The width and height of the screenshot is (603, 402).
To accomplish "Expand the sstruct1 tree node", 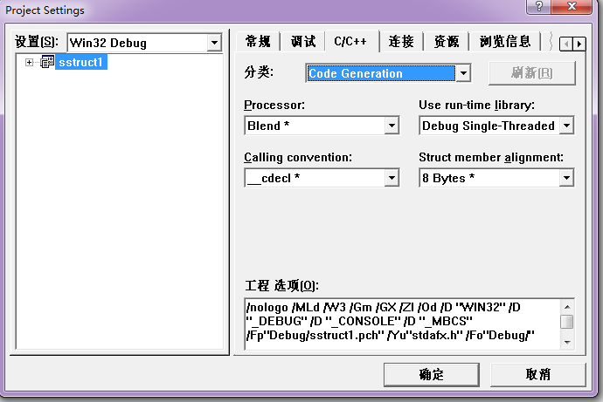I will click(x=29, y=63).
